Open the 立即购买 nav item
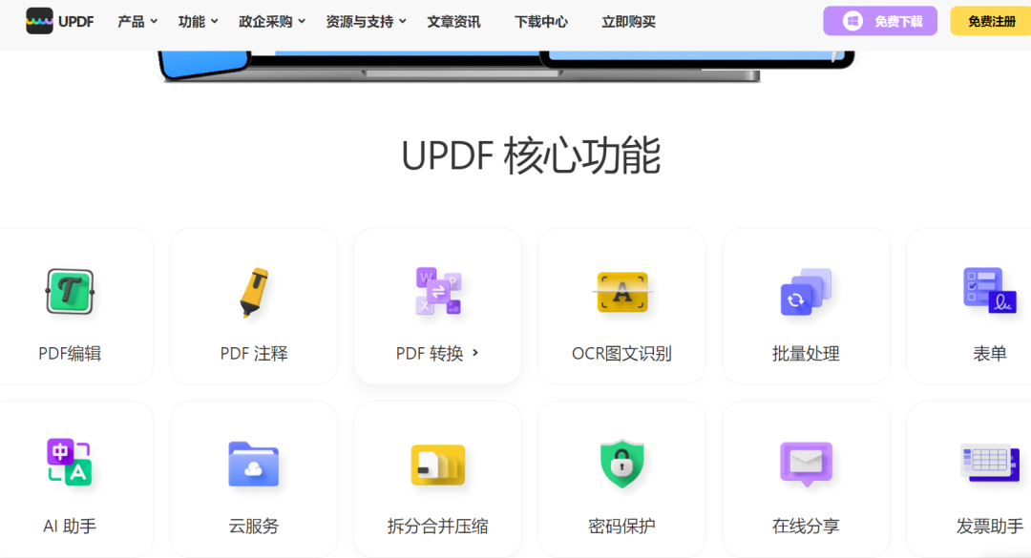This screenshot has height=558, width=1031. tap(628, 22)
